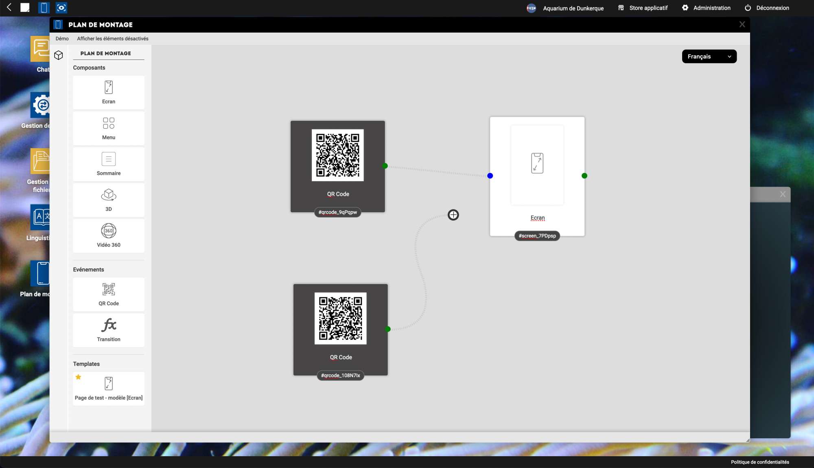Screen dimensions: 814x468
Task: Click the green output port of the Ecran node
Action: click(x=584, y=176)
